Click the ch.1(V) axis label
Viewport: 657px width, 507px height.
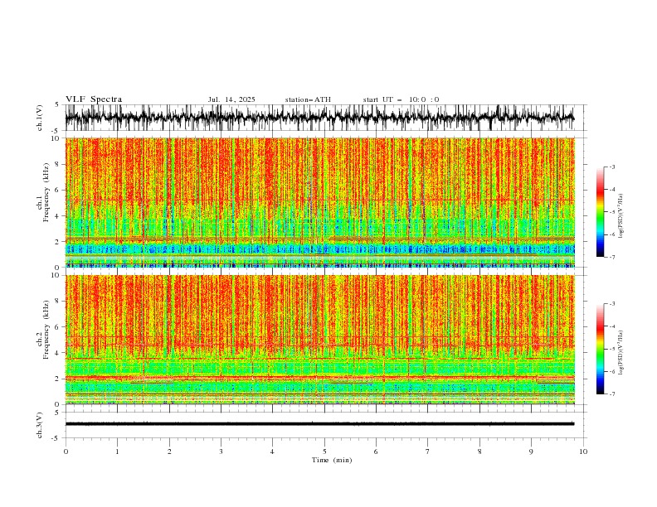coord(40,118)
